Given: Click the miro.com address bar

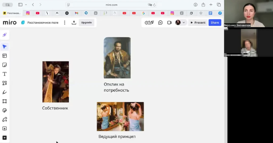Looking at the screenshot, I should pyautogui.click(x=111, y=5).
